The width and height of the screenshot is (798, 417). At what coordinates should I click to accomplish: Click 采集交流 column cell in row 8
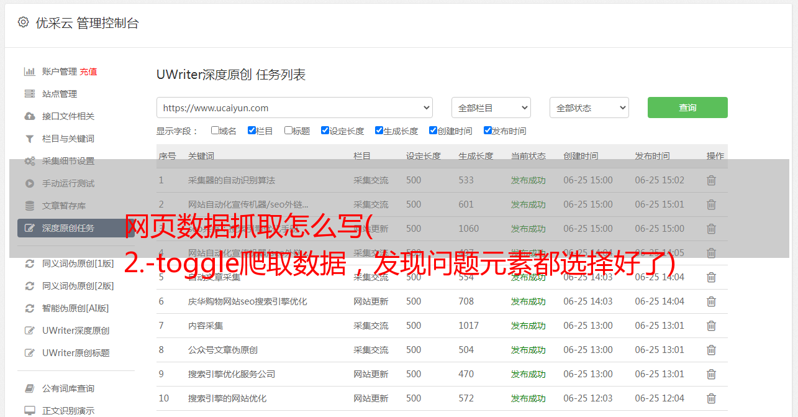(371, 350)
